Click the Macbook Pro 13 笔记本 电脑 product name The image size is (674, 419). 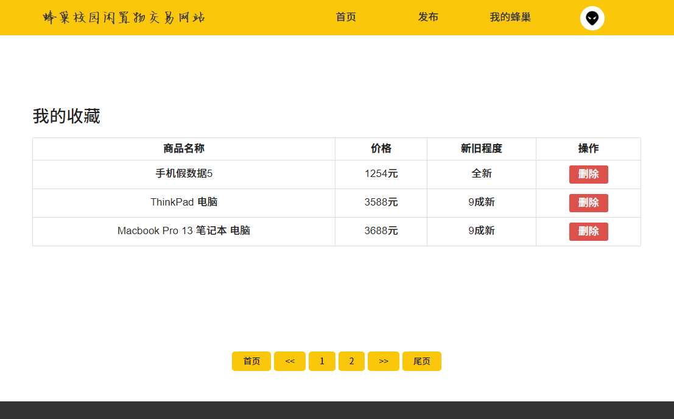tap(184, 230)
